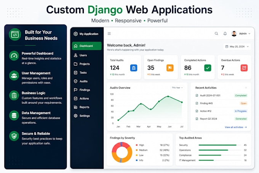Open the hamburger menu icon
This screenshot has height=173, width=259.
[x=109, y=34]
